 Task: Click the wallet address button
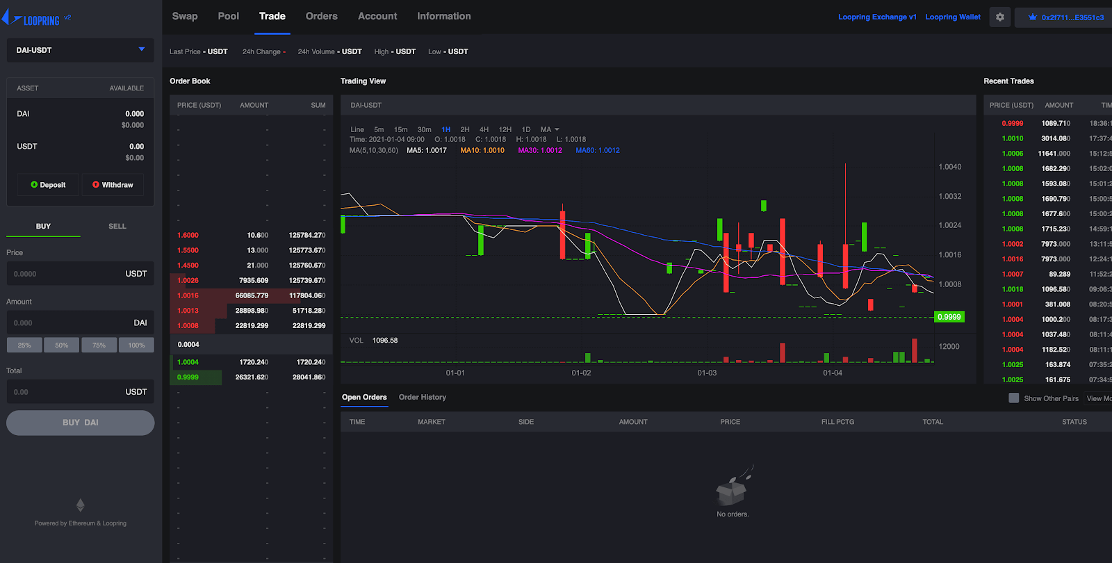point(1064,17)
